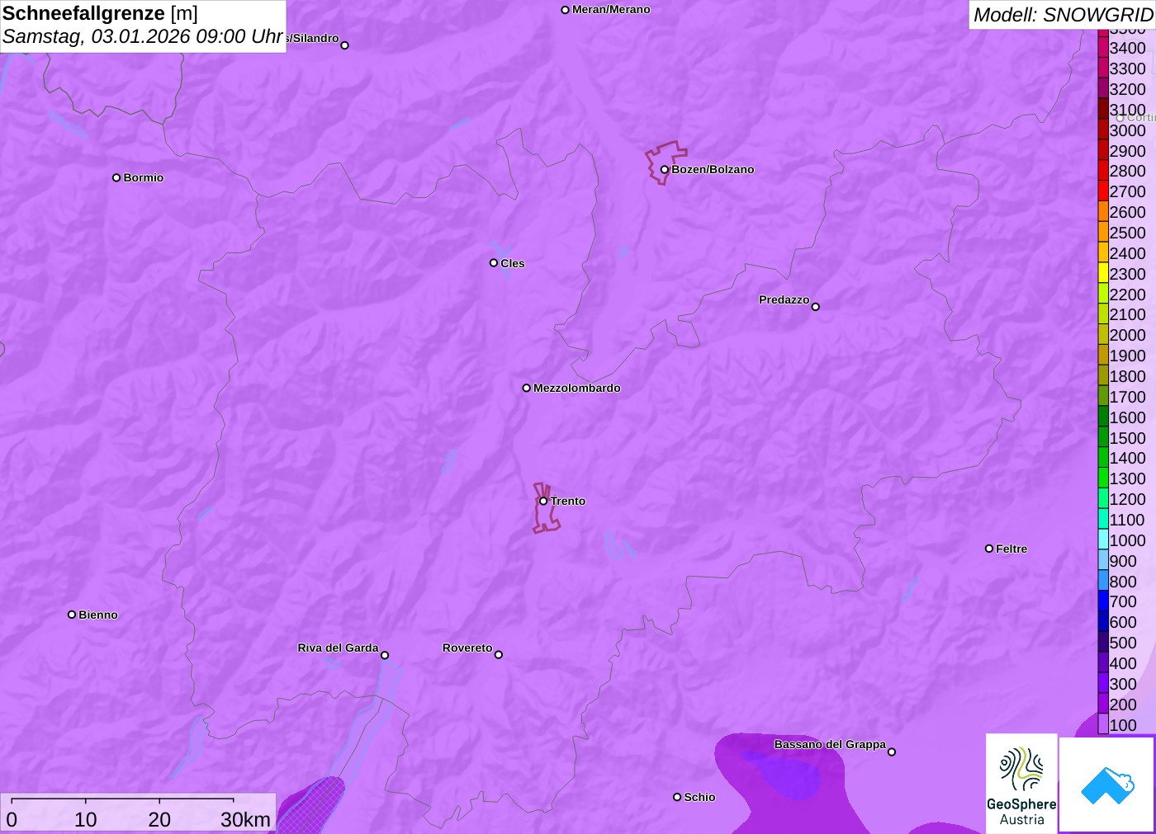Click the Bozen city boundary outline
Viewport: 1156px width, 834px height.
666,163
